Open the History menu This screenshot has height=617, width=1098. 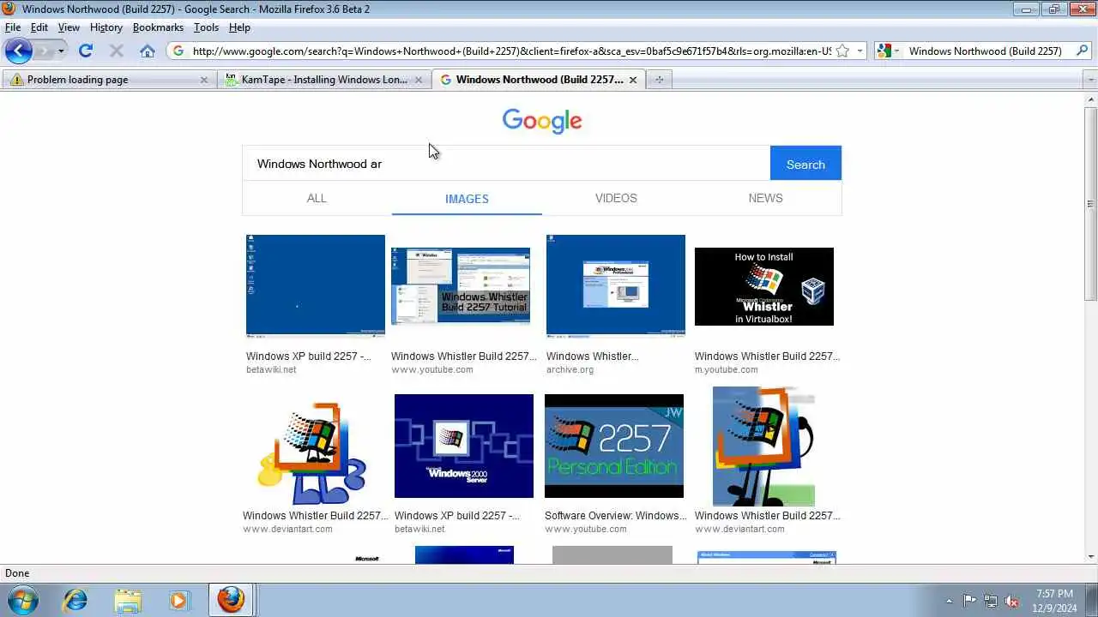click(106, 27)
